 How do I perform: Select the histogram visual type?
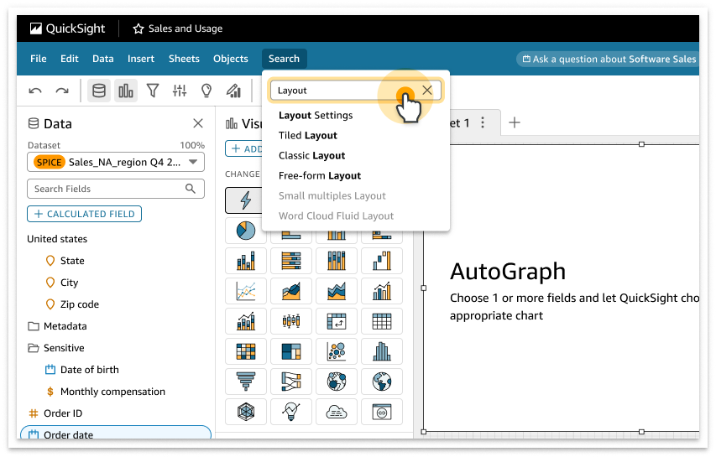click(x=381, y=351)
